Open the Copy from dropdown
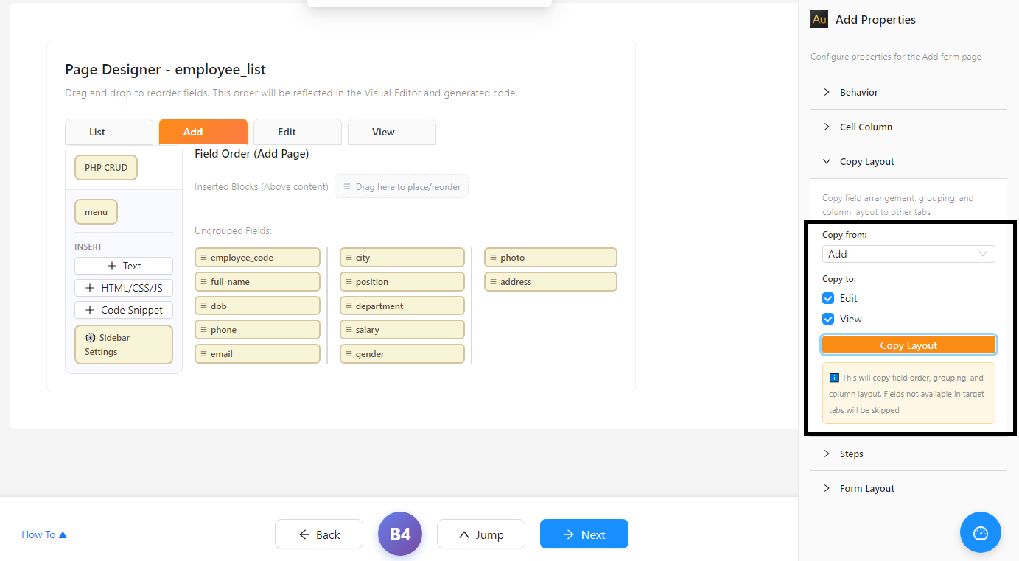 coord(908,254)
